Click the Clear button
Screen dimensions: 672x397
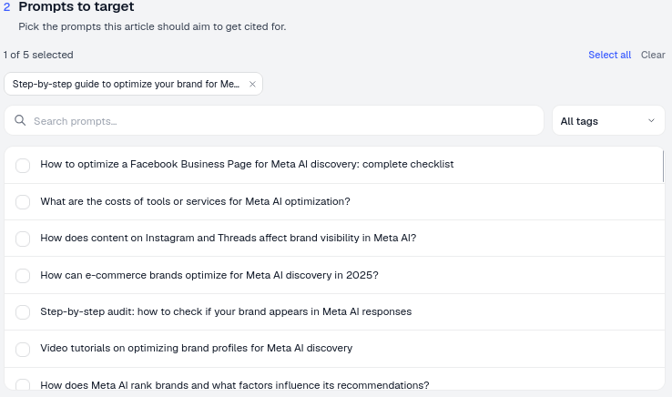653,55
